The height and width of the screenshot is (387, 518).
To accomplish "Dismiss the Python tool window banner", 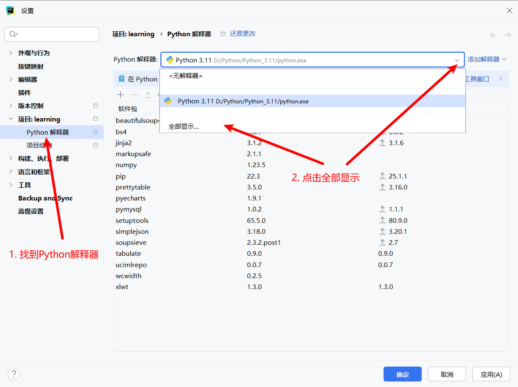I will (501, 78).
